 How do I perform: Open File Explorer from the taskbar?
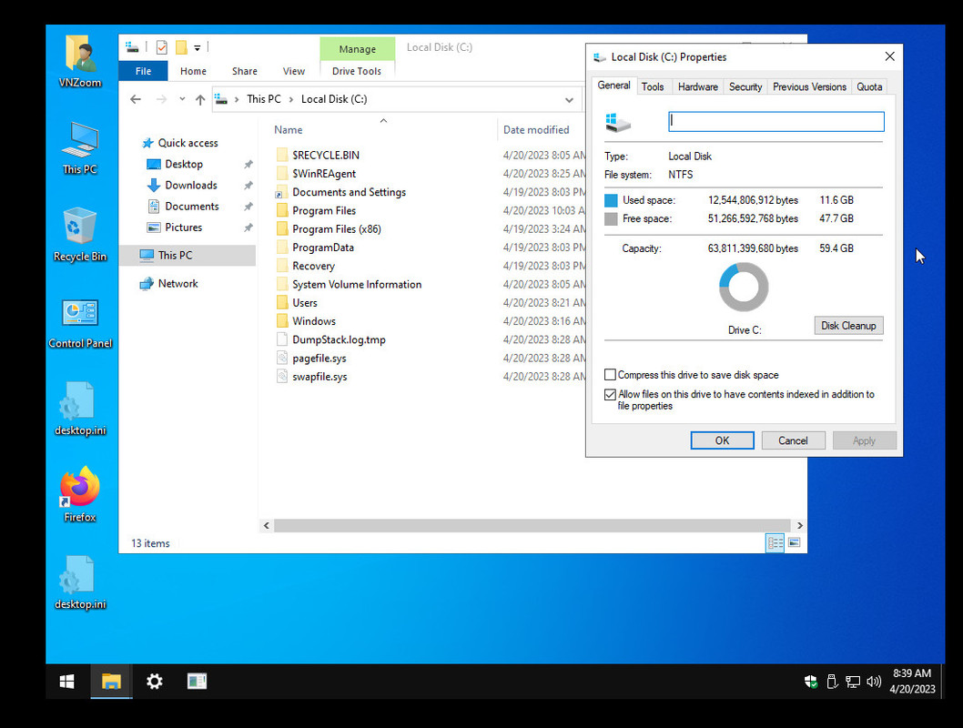pos(111,682)
